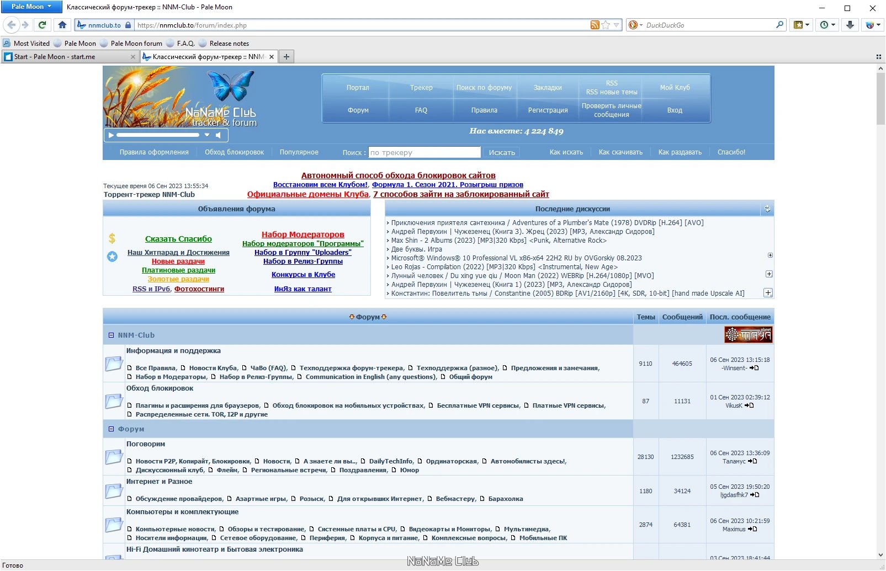Viewport: 886px width, 571px height.
Task: Click the medium plus icon in discussions panel
Action: [769, 274]
